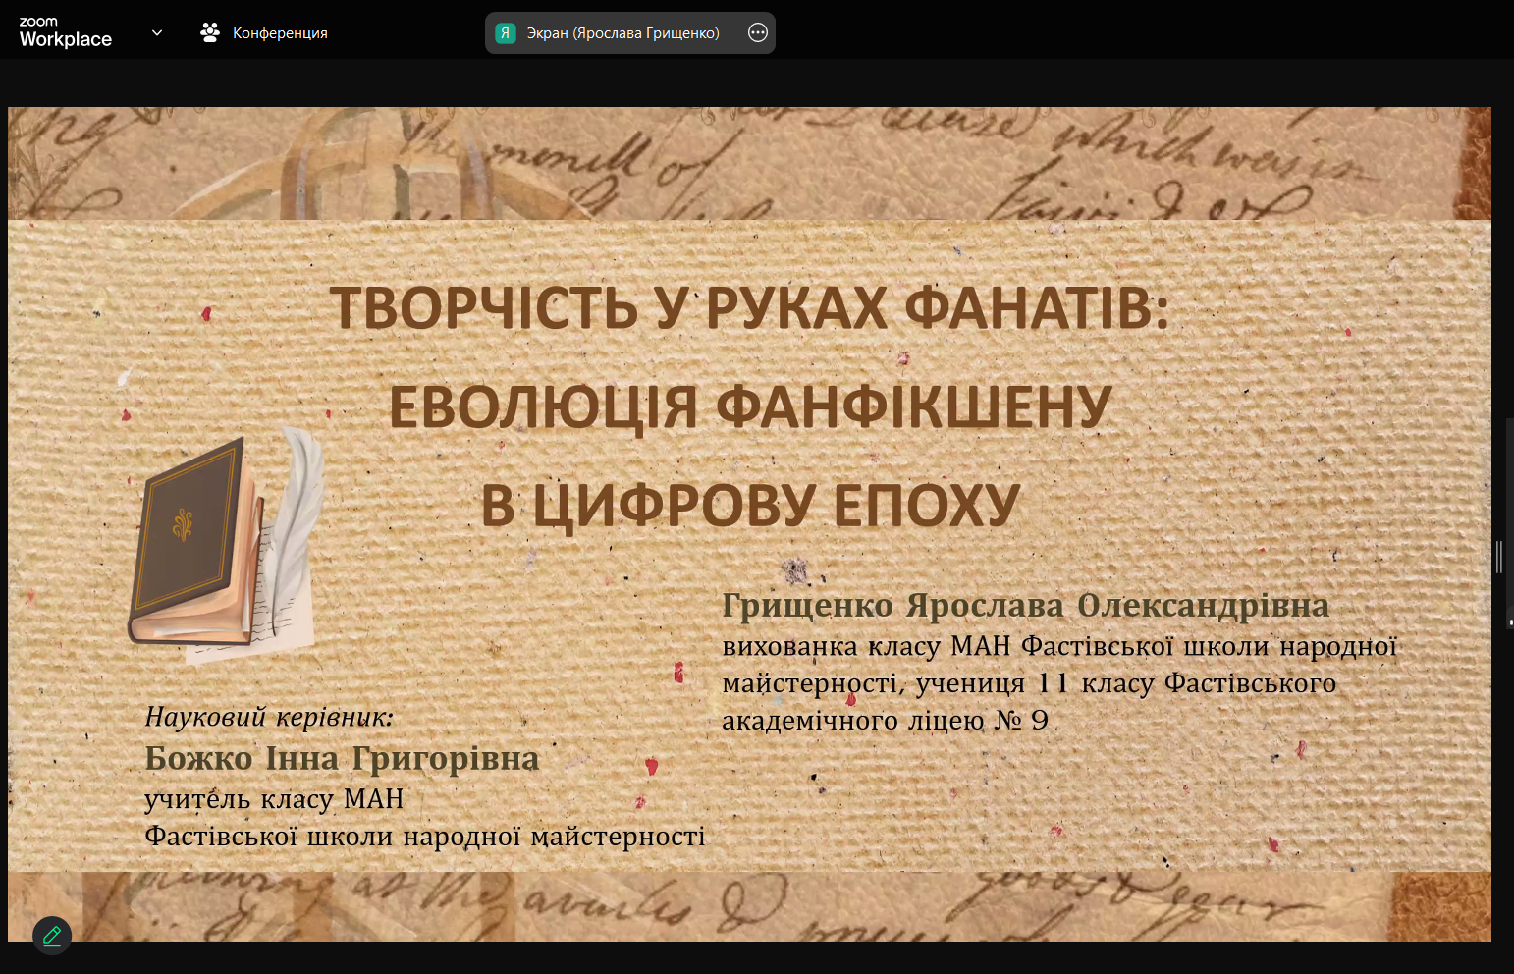Click the ЕВОЛЮЦІЯ ФАНФІКШЕНУ heading line
The image size is (1514, 974).
(x=750, y=407)
